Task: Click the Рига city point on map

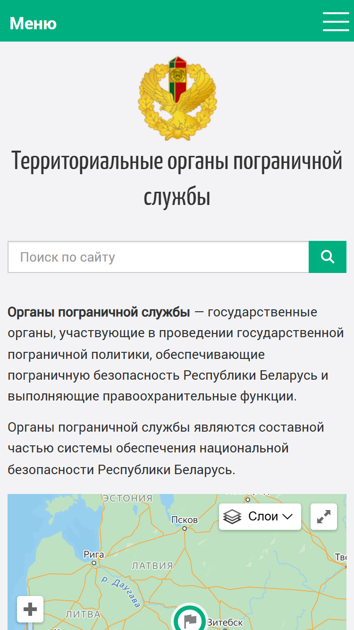Action: point(94,563)
